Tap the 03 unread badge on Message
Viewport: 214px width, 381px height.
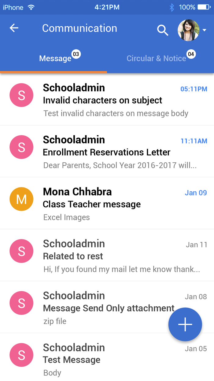(x=76, y=55)
